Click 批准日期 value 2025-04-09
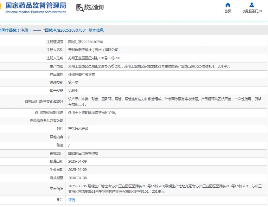268x207 pixels. click(77, 161)
